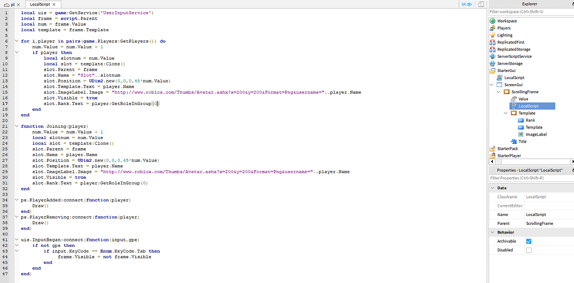Click the ReplicatedStorage service icon
This screenshot has height=283, width=574.
tap(492, 49)
